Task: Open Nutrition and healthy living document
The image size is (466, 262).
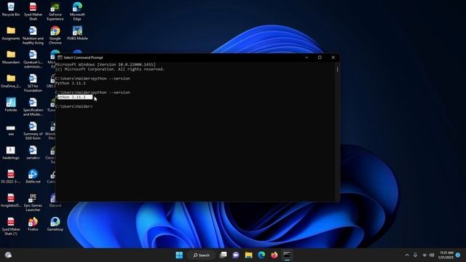Action: coord(33,36)
